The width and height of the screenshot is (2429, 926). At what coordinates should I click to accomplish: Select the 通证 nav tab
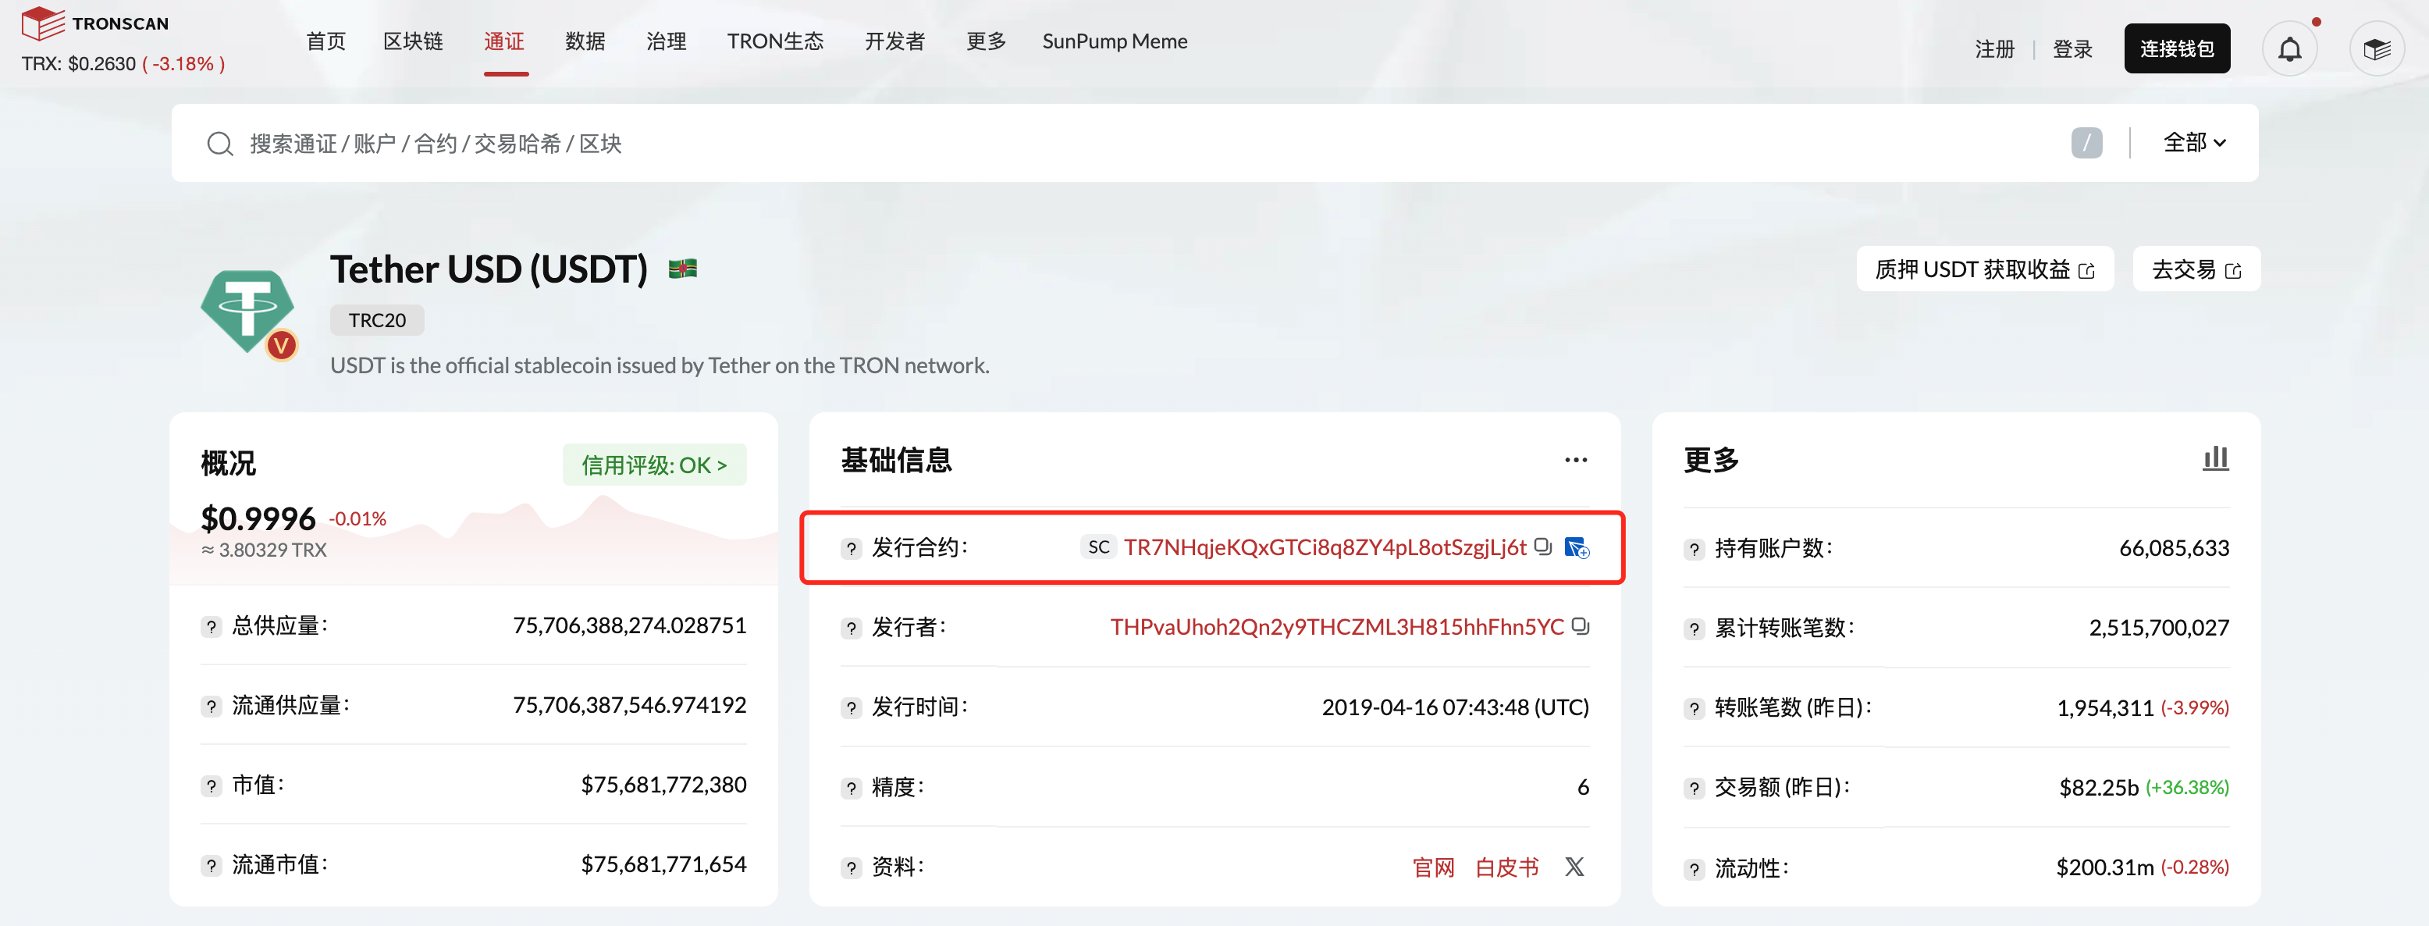click(504, 41)
